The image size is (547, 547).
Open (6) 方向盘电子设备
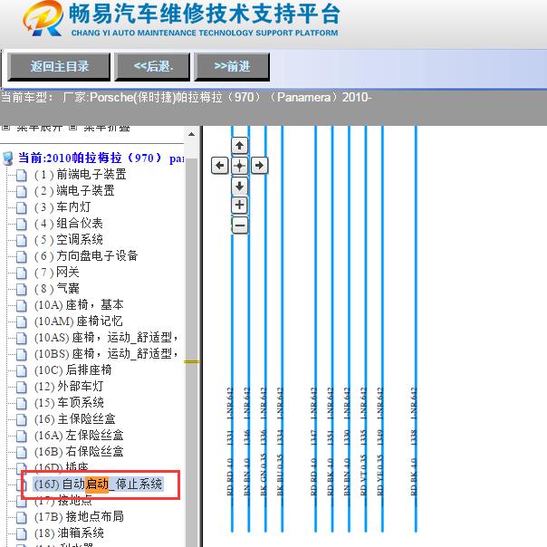[x=86, y=256]
